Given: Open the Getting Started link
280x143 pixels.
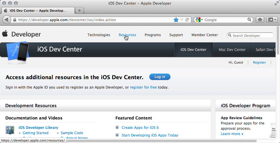Looking at the screenshot, I should pyautogui.click(x=36, y=133).
